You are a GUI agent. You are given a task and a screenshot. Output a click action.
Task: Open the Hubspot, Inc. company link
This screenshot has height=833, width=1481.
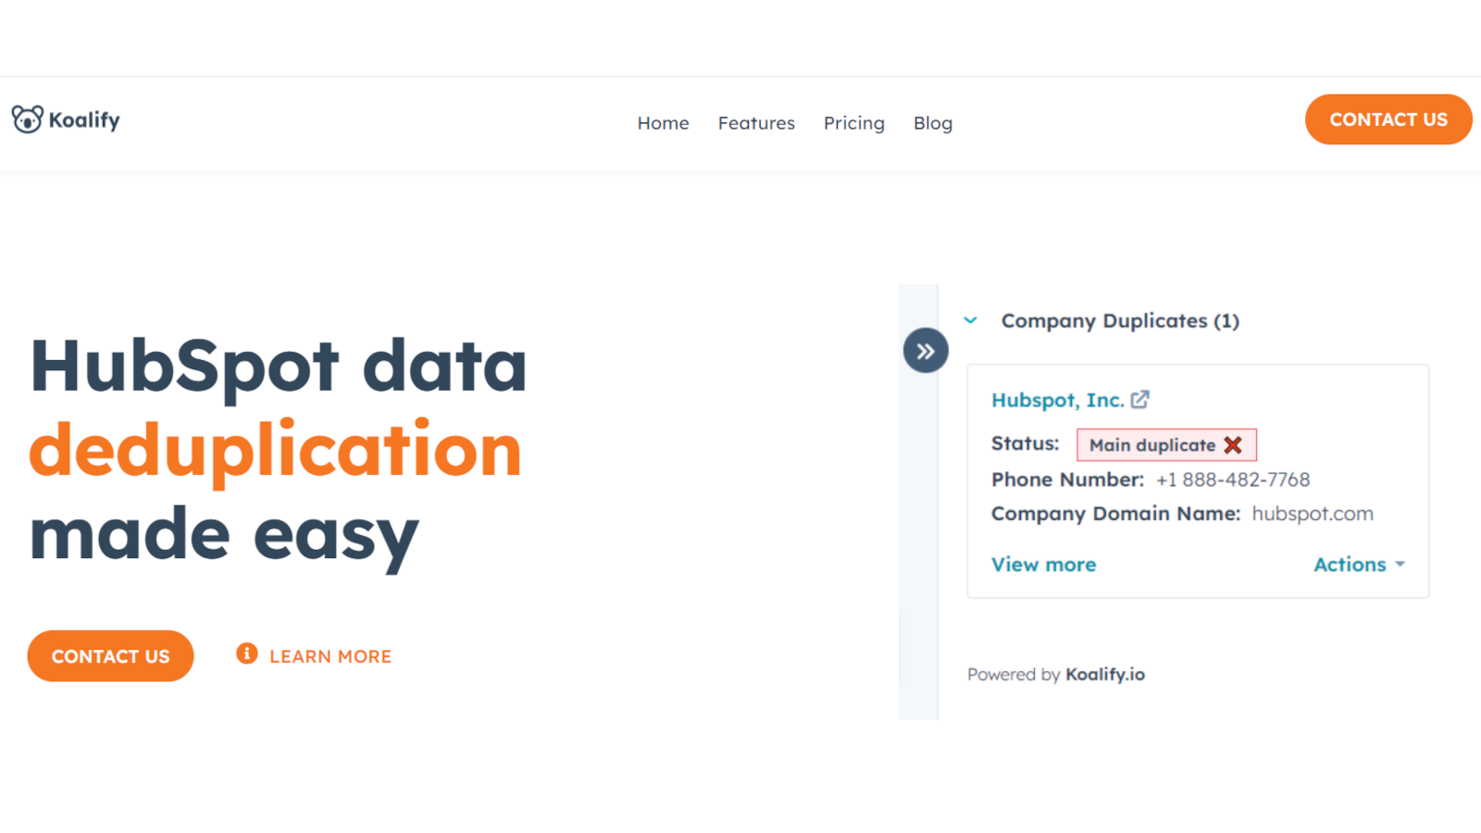(1058, 399)
